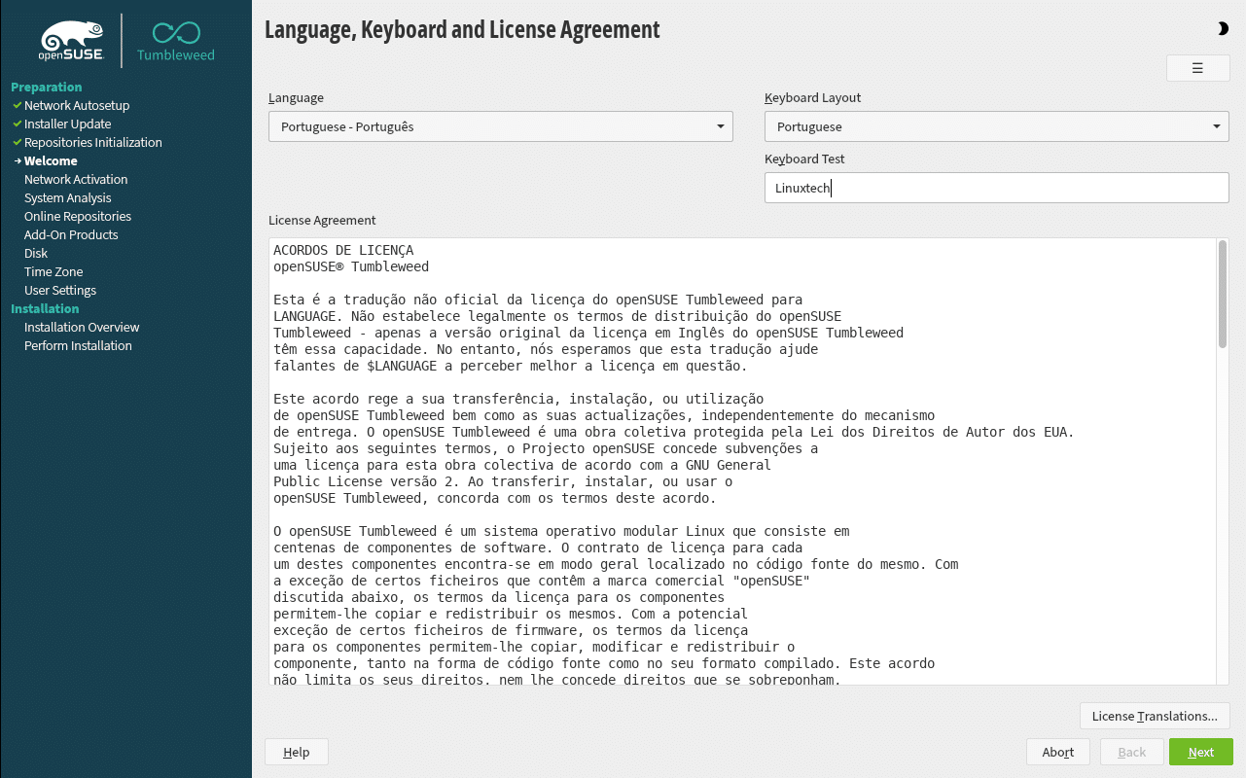The image size is (1246, 778).
Task: Click the Next button
Action: coord(1201,752)
